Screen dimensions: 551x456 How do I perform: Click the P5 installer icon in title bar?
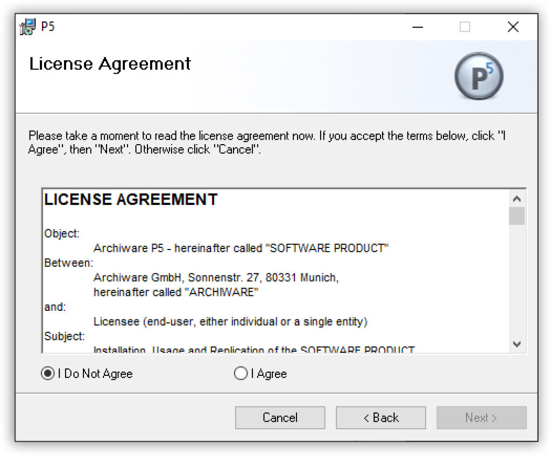27,27
